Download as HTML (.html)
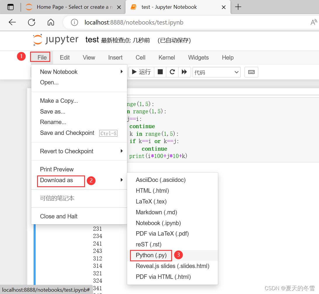This screenshot has width=319, height=294. (173, 191)
